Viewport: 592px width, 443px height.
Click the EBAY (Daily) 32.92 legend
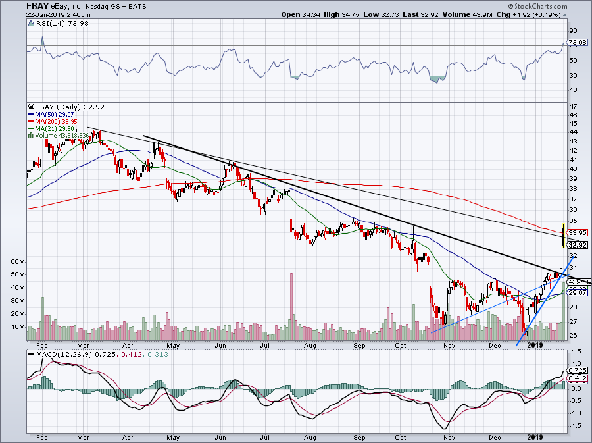pos(70,107)
